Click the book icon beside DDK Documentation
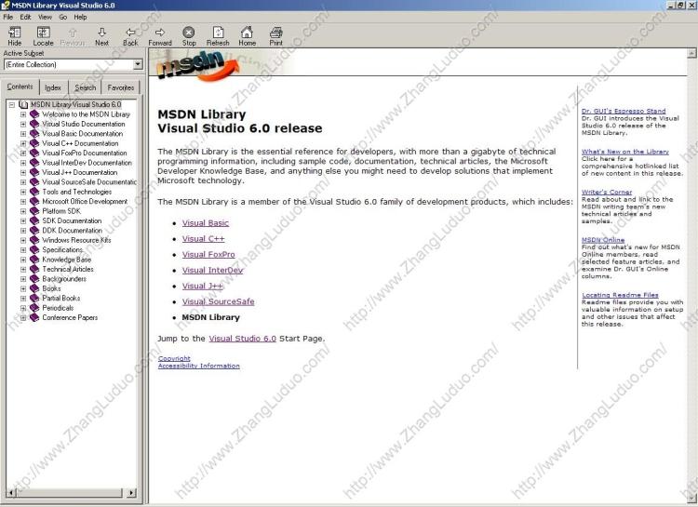Viewport: 698px width, 507px height. pos(34,231)
